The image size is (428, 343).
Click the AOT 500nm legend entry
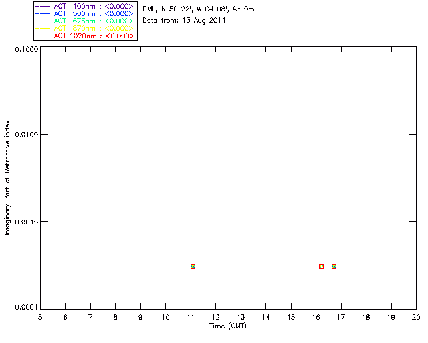click(85, 13)
